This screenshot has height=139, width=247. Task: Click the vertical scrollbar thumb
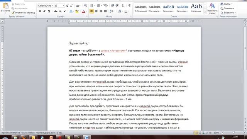coord(245,48)
